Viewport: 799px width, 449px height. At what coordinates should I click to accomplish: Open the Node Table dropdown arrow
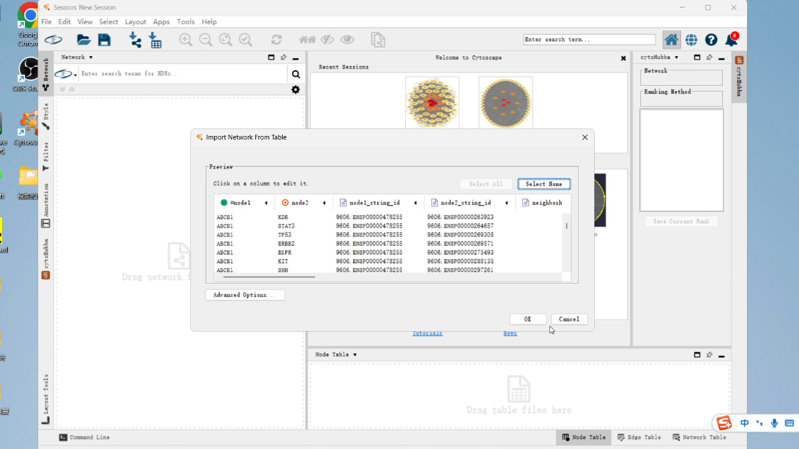pyautogui.click(x=355, y=355)
